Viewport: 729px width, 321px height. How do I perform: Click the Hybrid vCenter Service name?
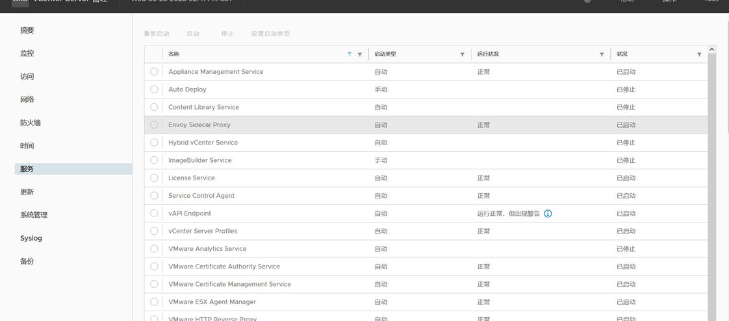203,143
